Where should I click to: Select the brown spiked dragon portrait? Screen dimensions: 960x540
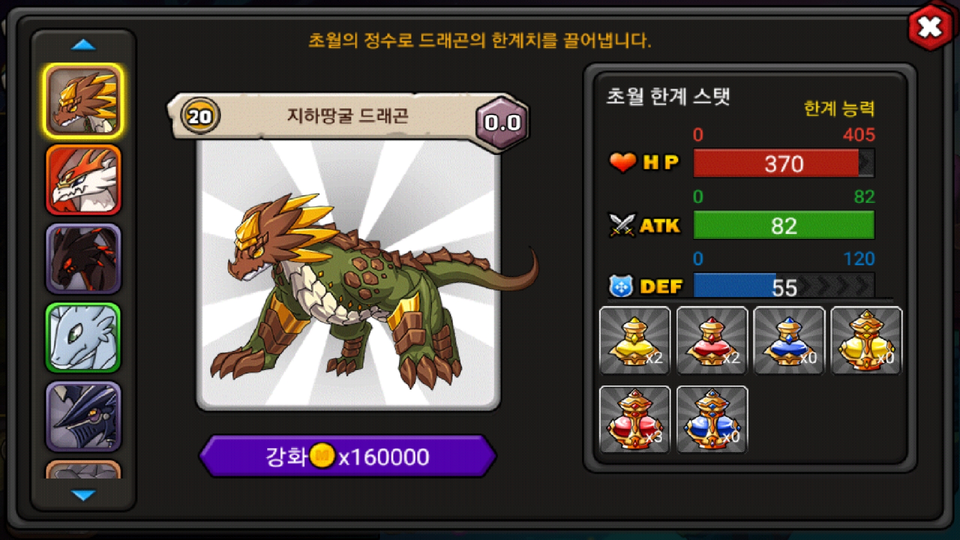pos(83,101)
